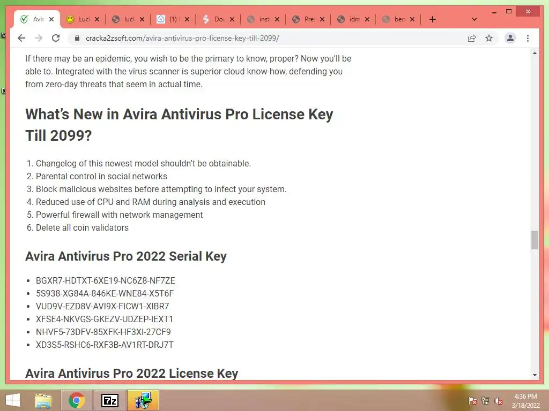Go back to the previous page

(21, 38)
